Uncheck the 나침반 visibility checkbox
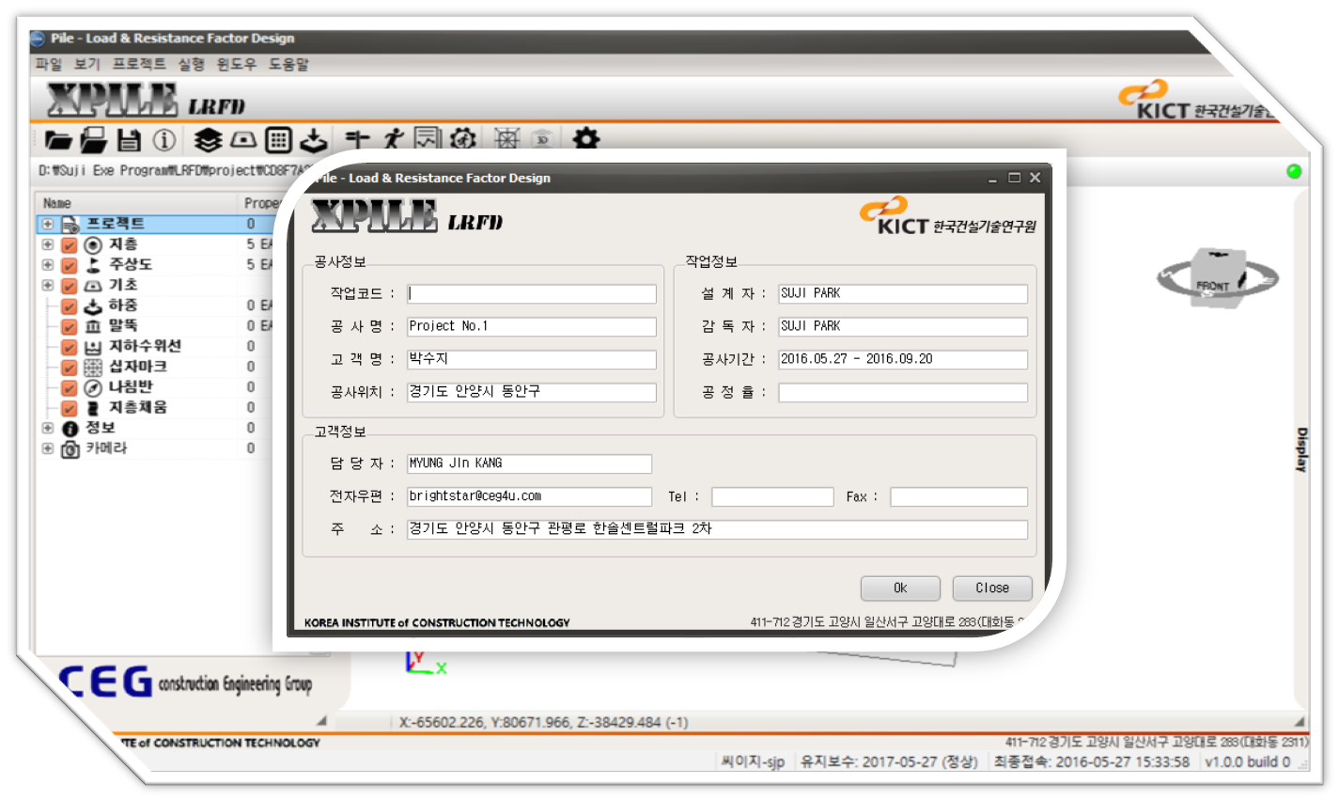This screenshot has width=1339, height=800. [69, 387]
